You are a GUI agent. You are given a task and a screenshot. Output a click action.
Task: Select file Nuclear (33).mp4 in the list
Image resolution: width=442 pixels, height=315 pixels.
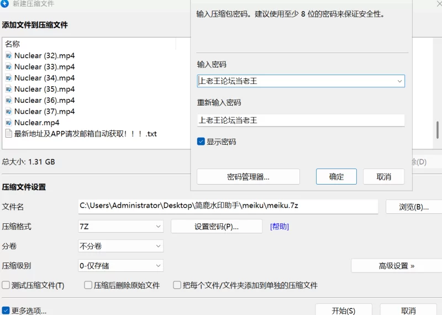(x=45, y=67)
